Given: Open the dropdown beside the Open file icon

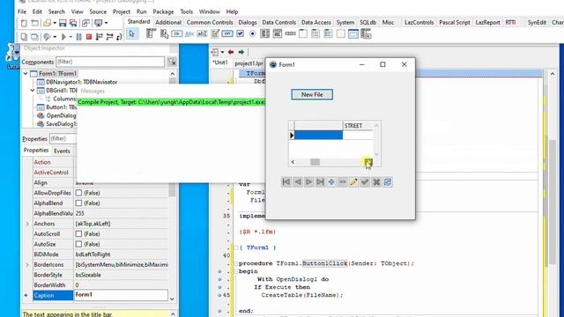Looking at the screenshot, I should [55, 24].
